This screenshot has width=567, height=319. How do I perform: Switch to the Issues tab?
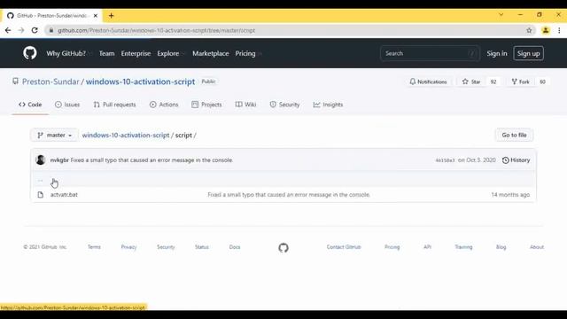pos(67,105)
